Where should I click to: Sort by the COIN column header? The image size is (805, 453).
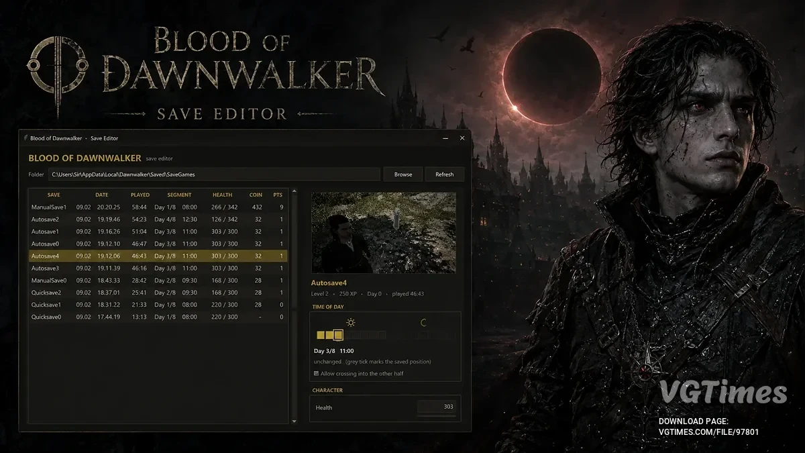click(x=256, y=195)
